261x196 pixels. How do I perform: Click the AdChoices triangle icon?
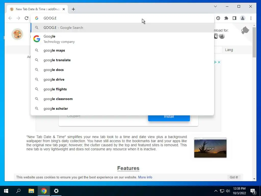(x=215, y=62)
